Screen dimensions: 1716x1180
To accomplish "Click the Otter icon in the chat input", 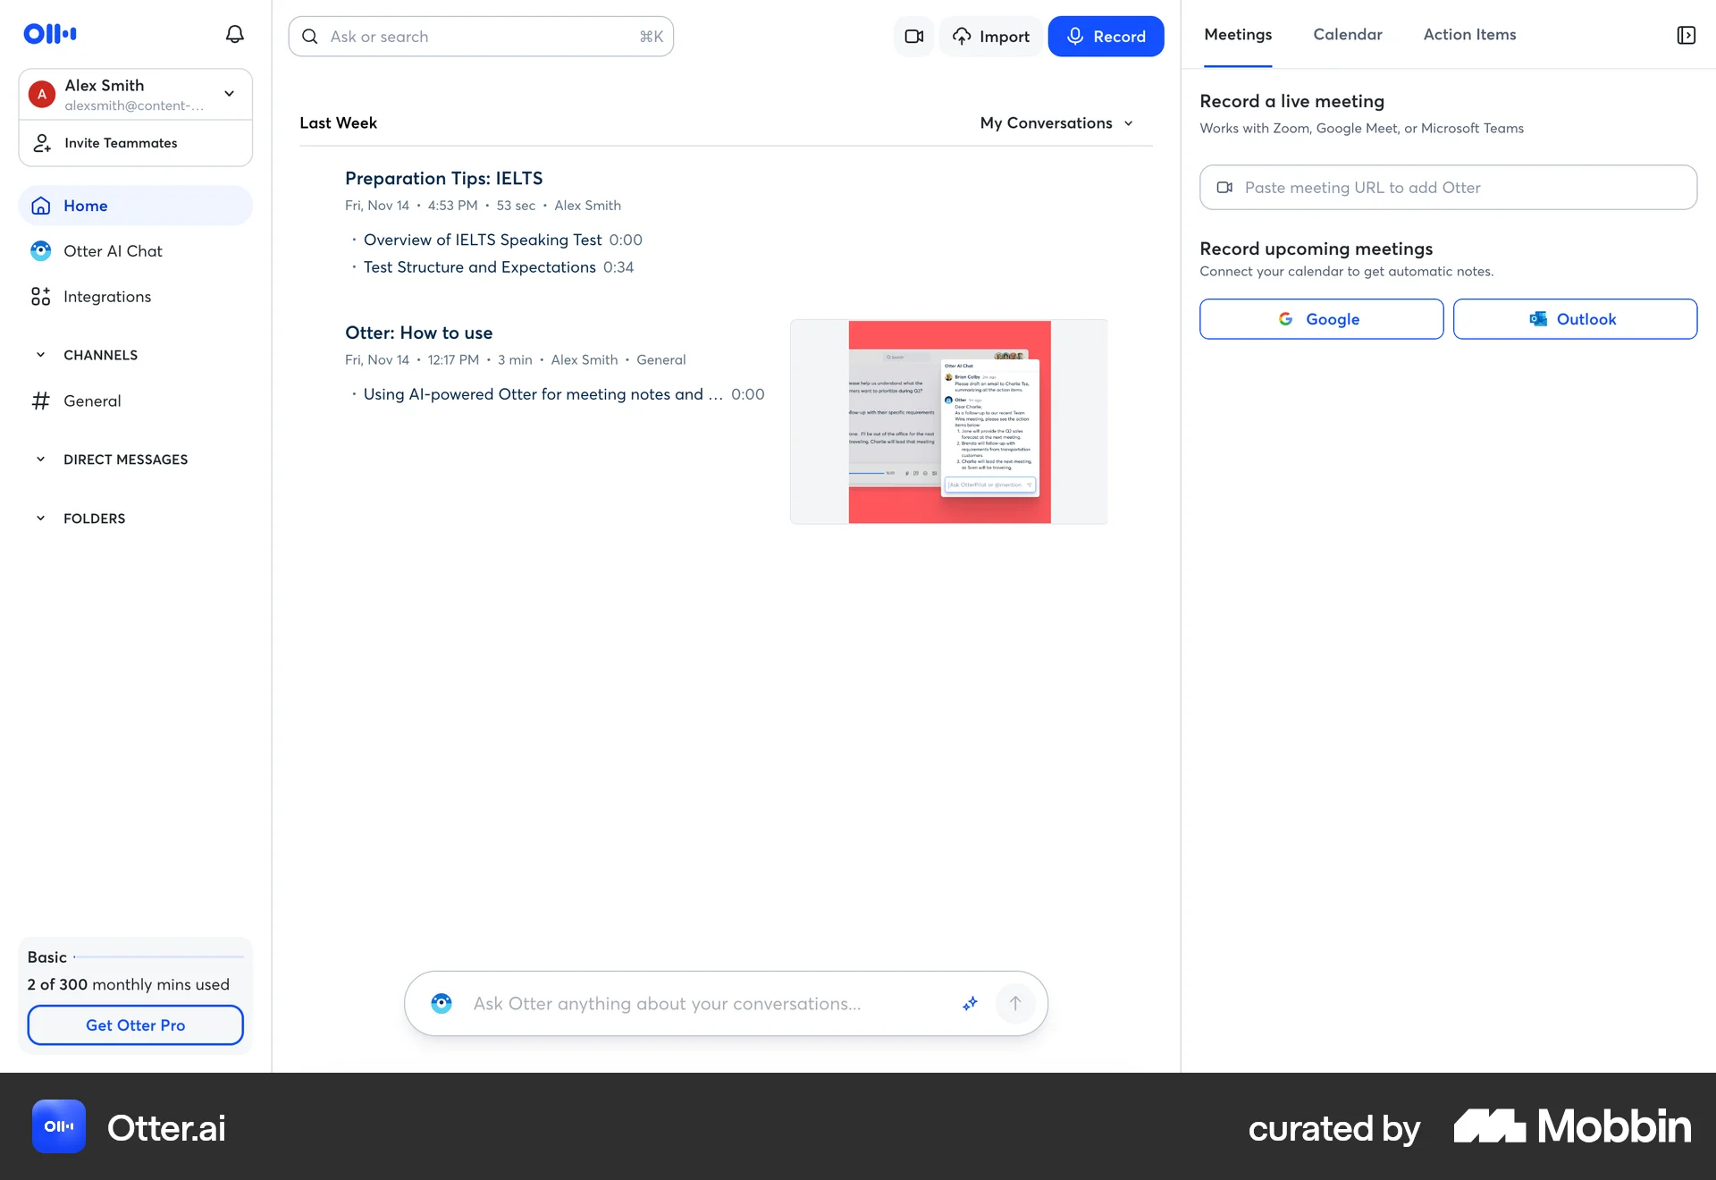I will click(x=442, y=1003).
